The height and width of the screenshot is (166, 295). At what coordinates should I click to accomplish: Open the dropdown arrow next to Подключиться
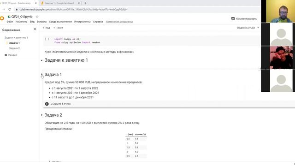[258, 28]
